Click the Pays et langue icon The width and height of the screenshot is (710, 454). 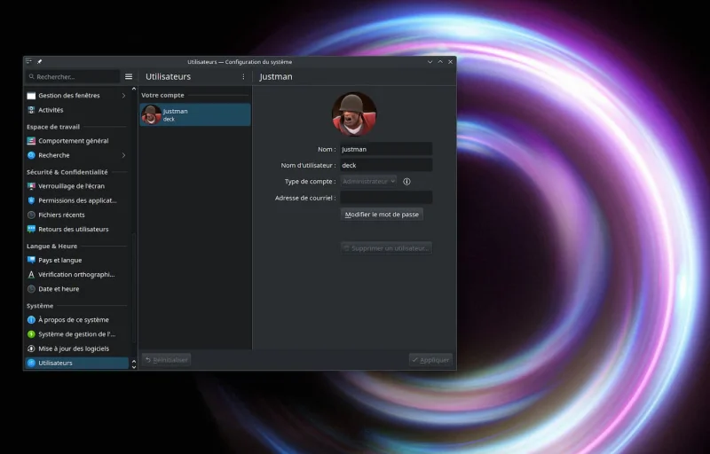(31, 260)
